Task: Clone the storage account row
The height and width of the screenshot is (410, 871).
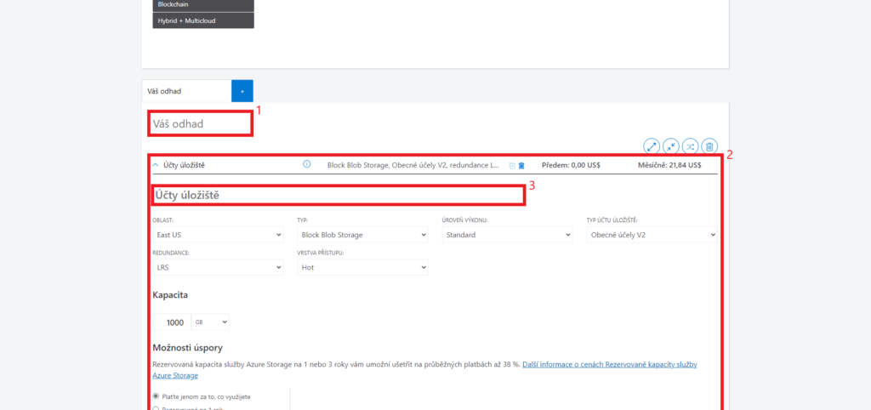Action: click(x=512, y=165)
